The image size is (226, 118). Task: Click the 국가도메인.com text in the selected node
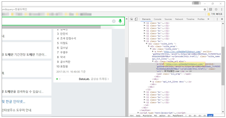[172, 71]
